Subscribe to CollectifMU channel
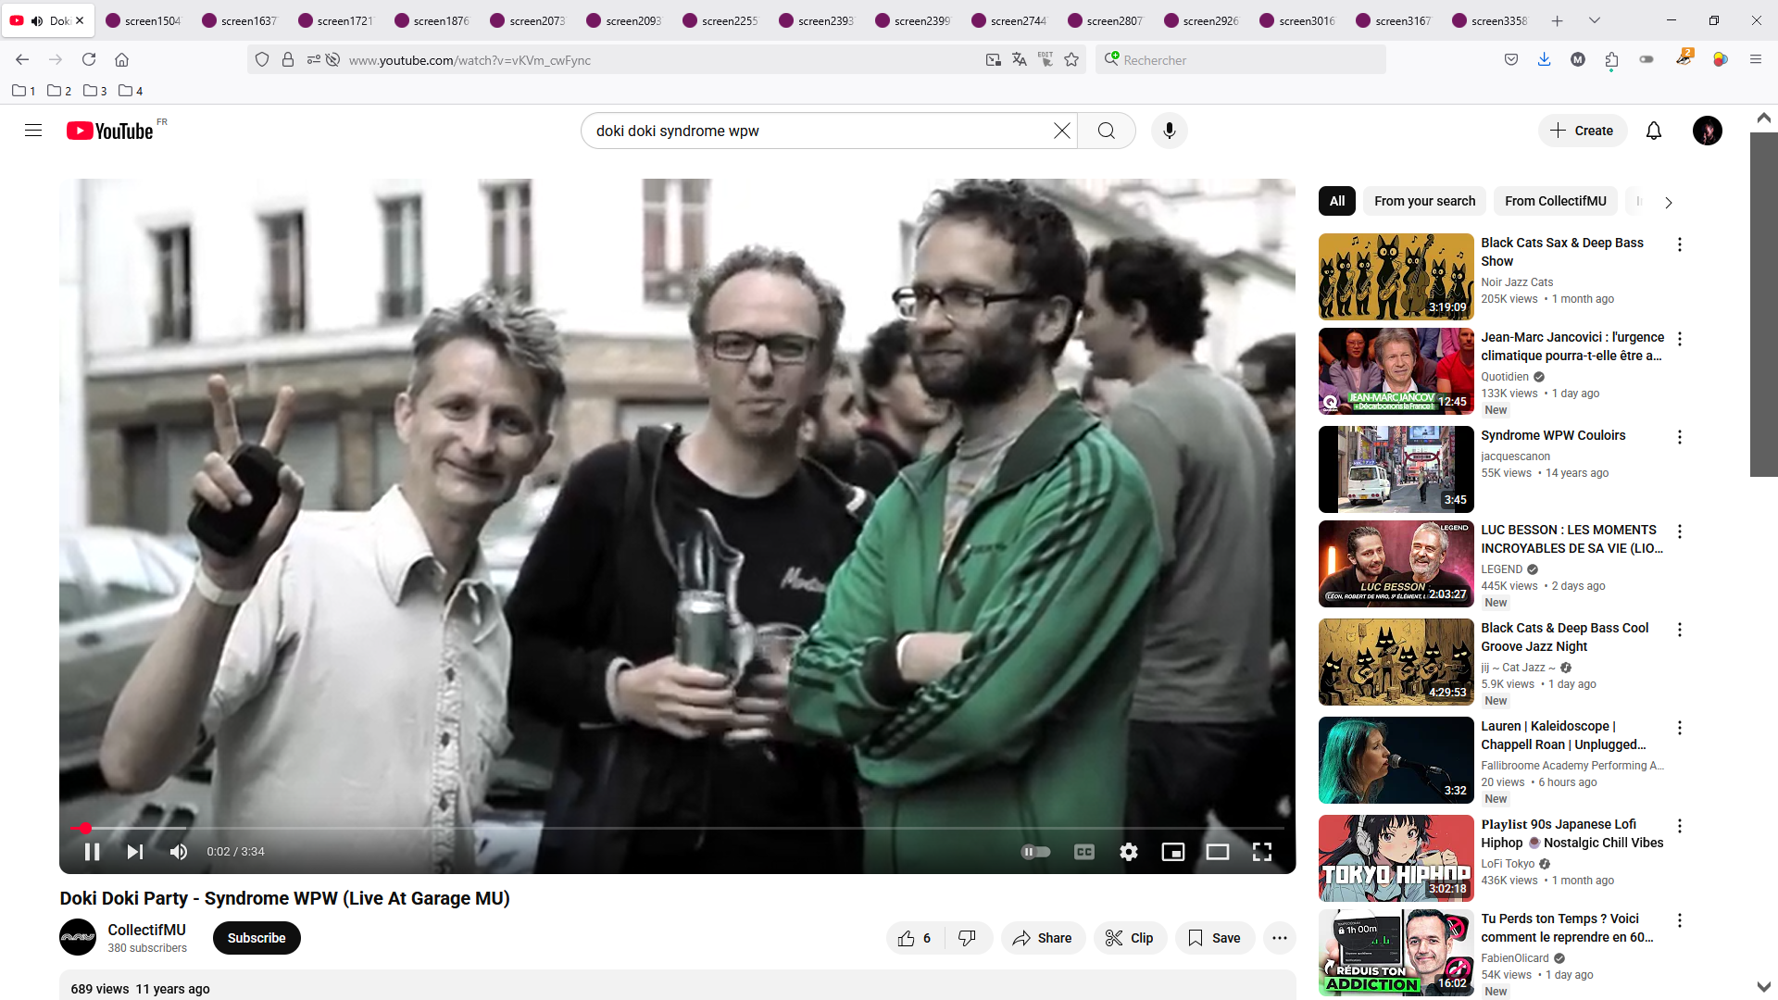The width and height of the screenshot is (1778, 1000). point(257,938)
